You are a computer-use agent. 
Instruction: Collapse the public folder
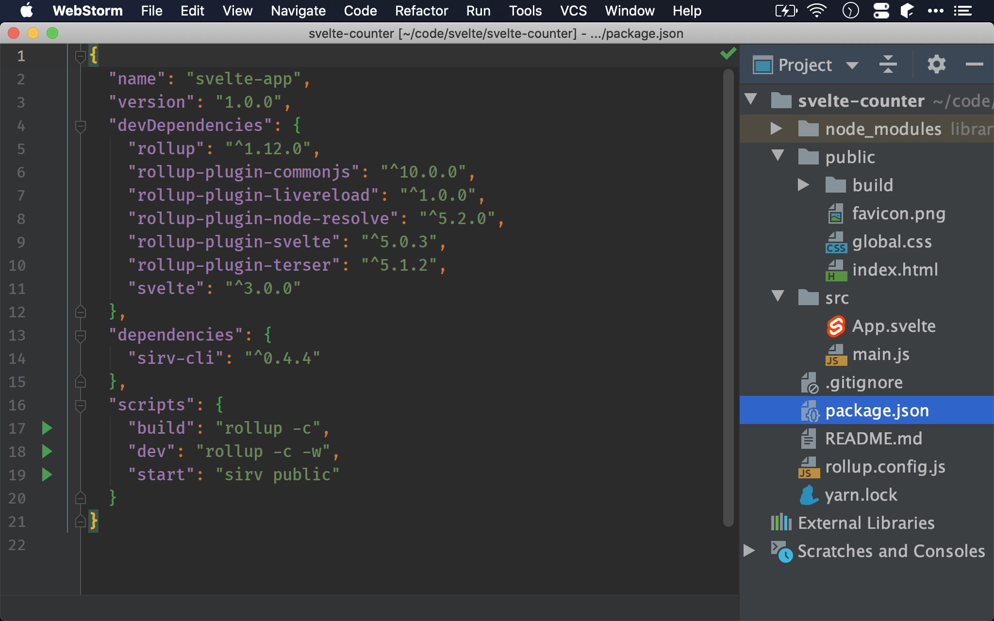[x=778, y=156]
